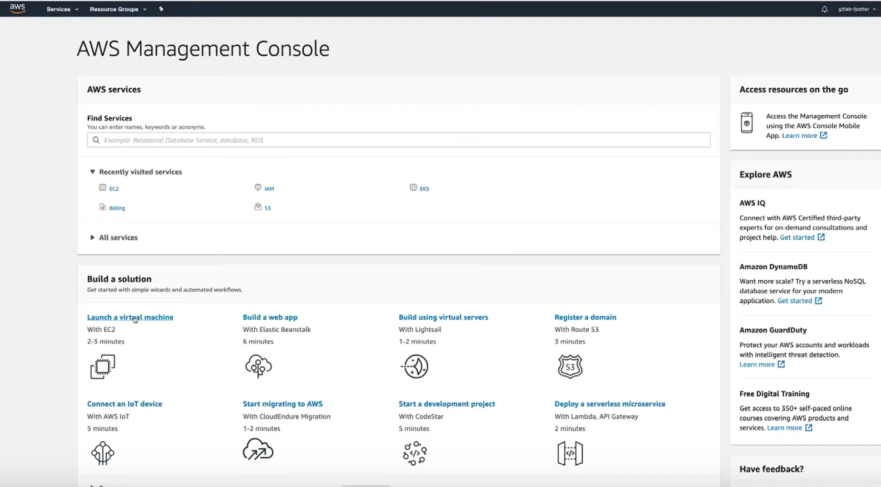Viewport: 881px width, 487px height.
Task: Click the Find Services search field
Action: (398, 140)
